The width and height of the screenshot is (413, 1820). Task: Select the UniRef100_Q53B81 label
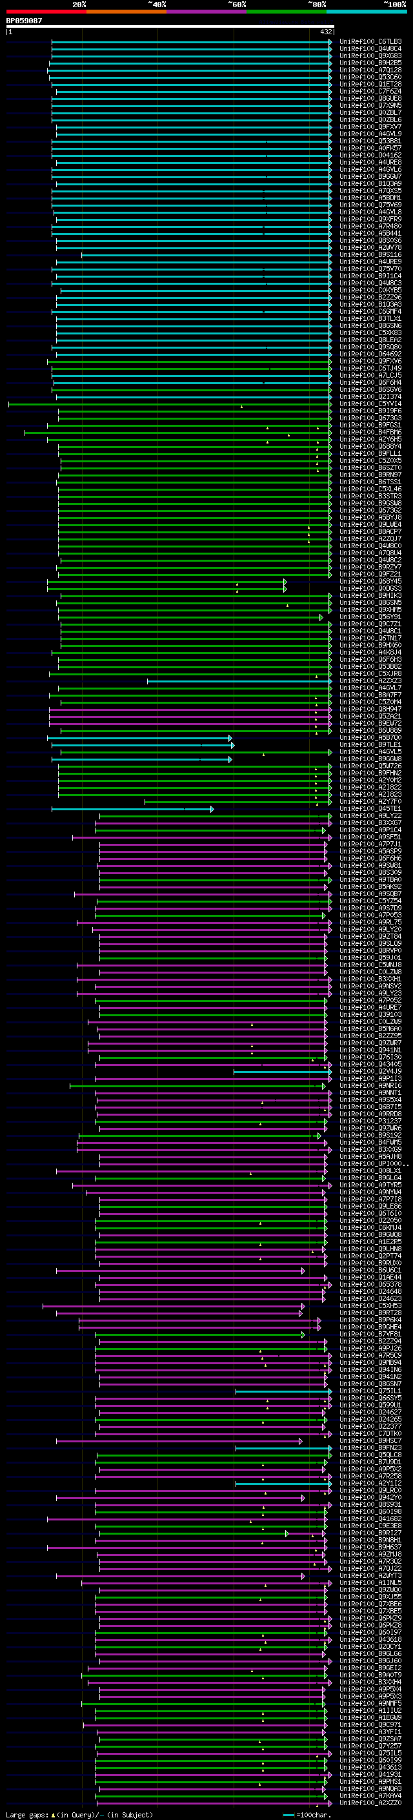[370, 141]
